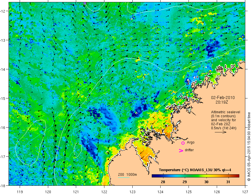
Task: Click the 'drifter' legend label
Action: pyautogui.click(x=189, y=150)
